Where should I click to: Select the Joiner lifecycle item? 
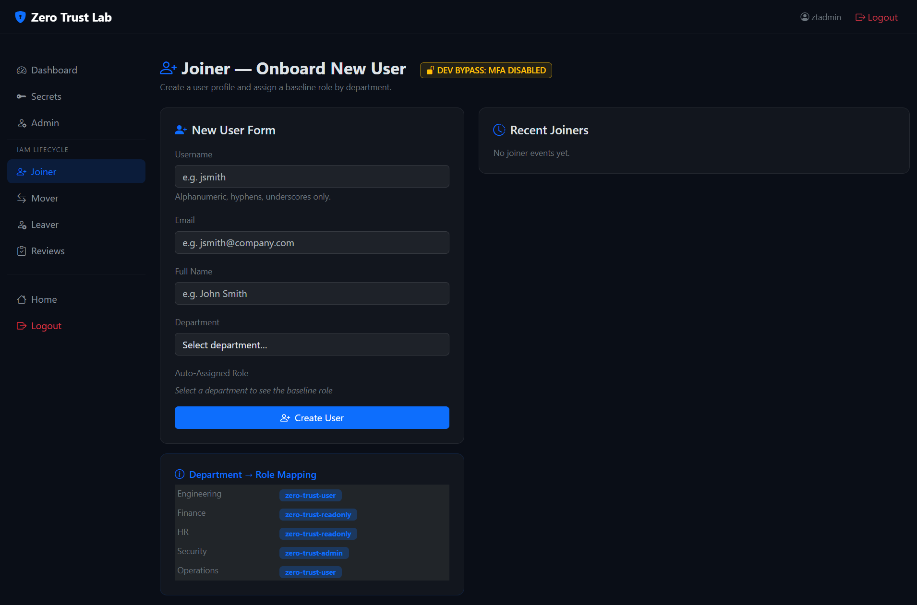coord(76,171)
